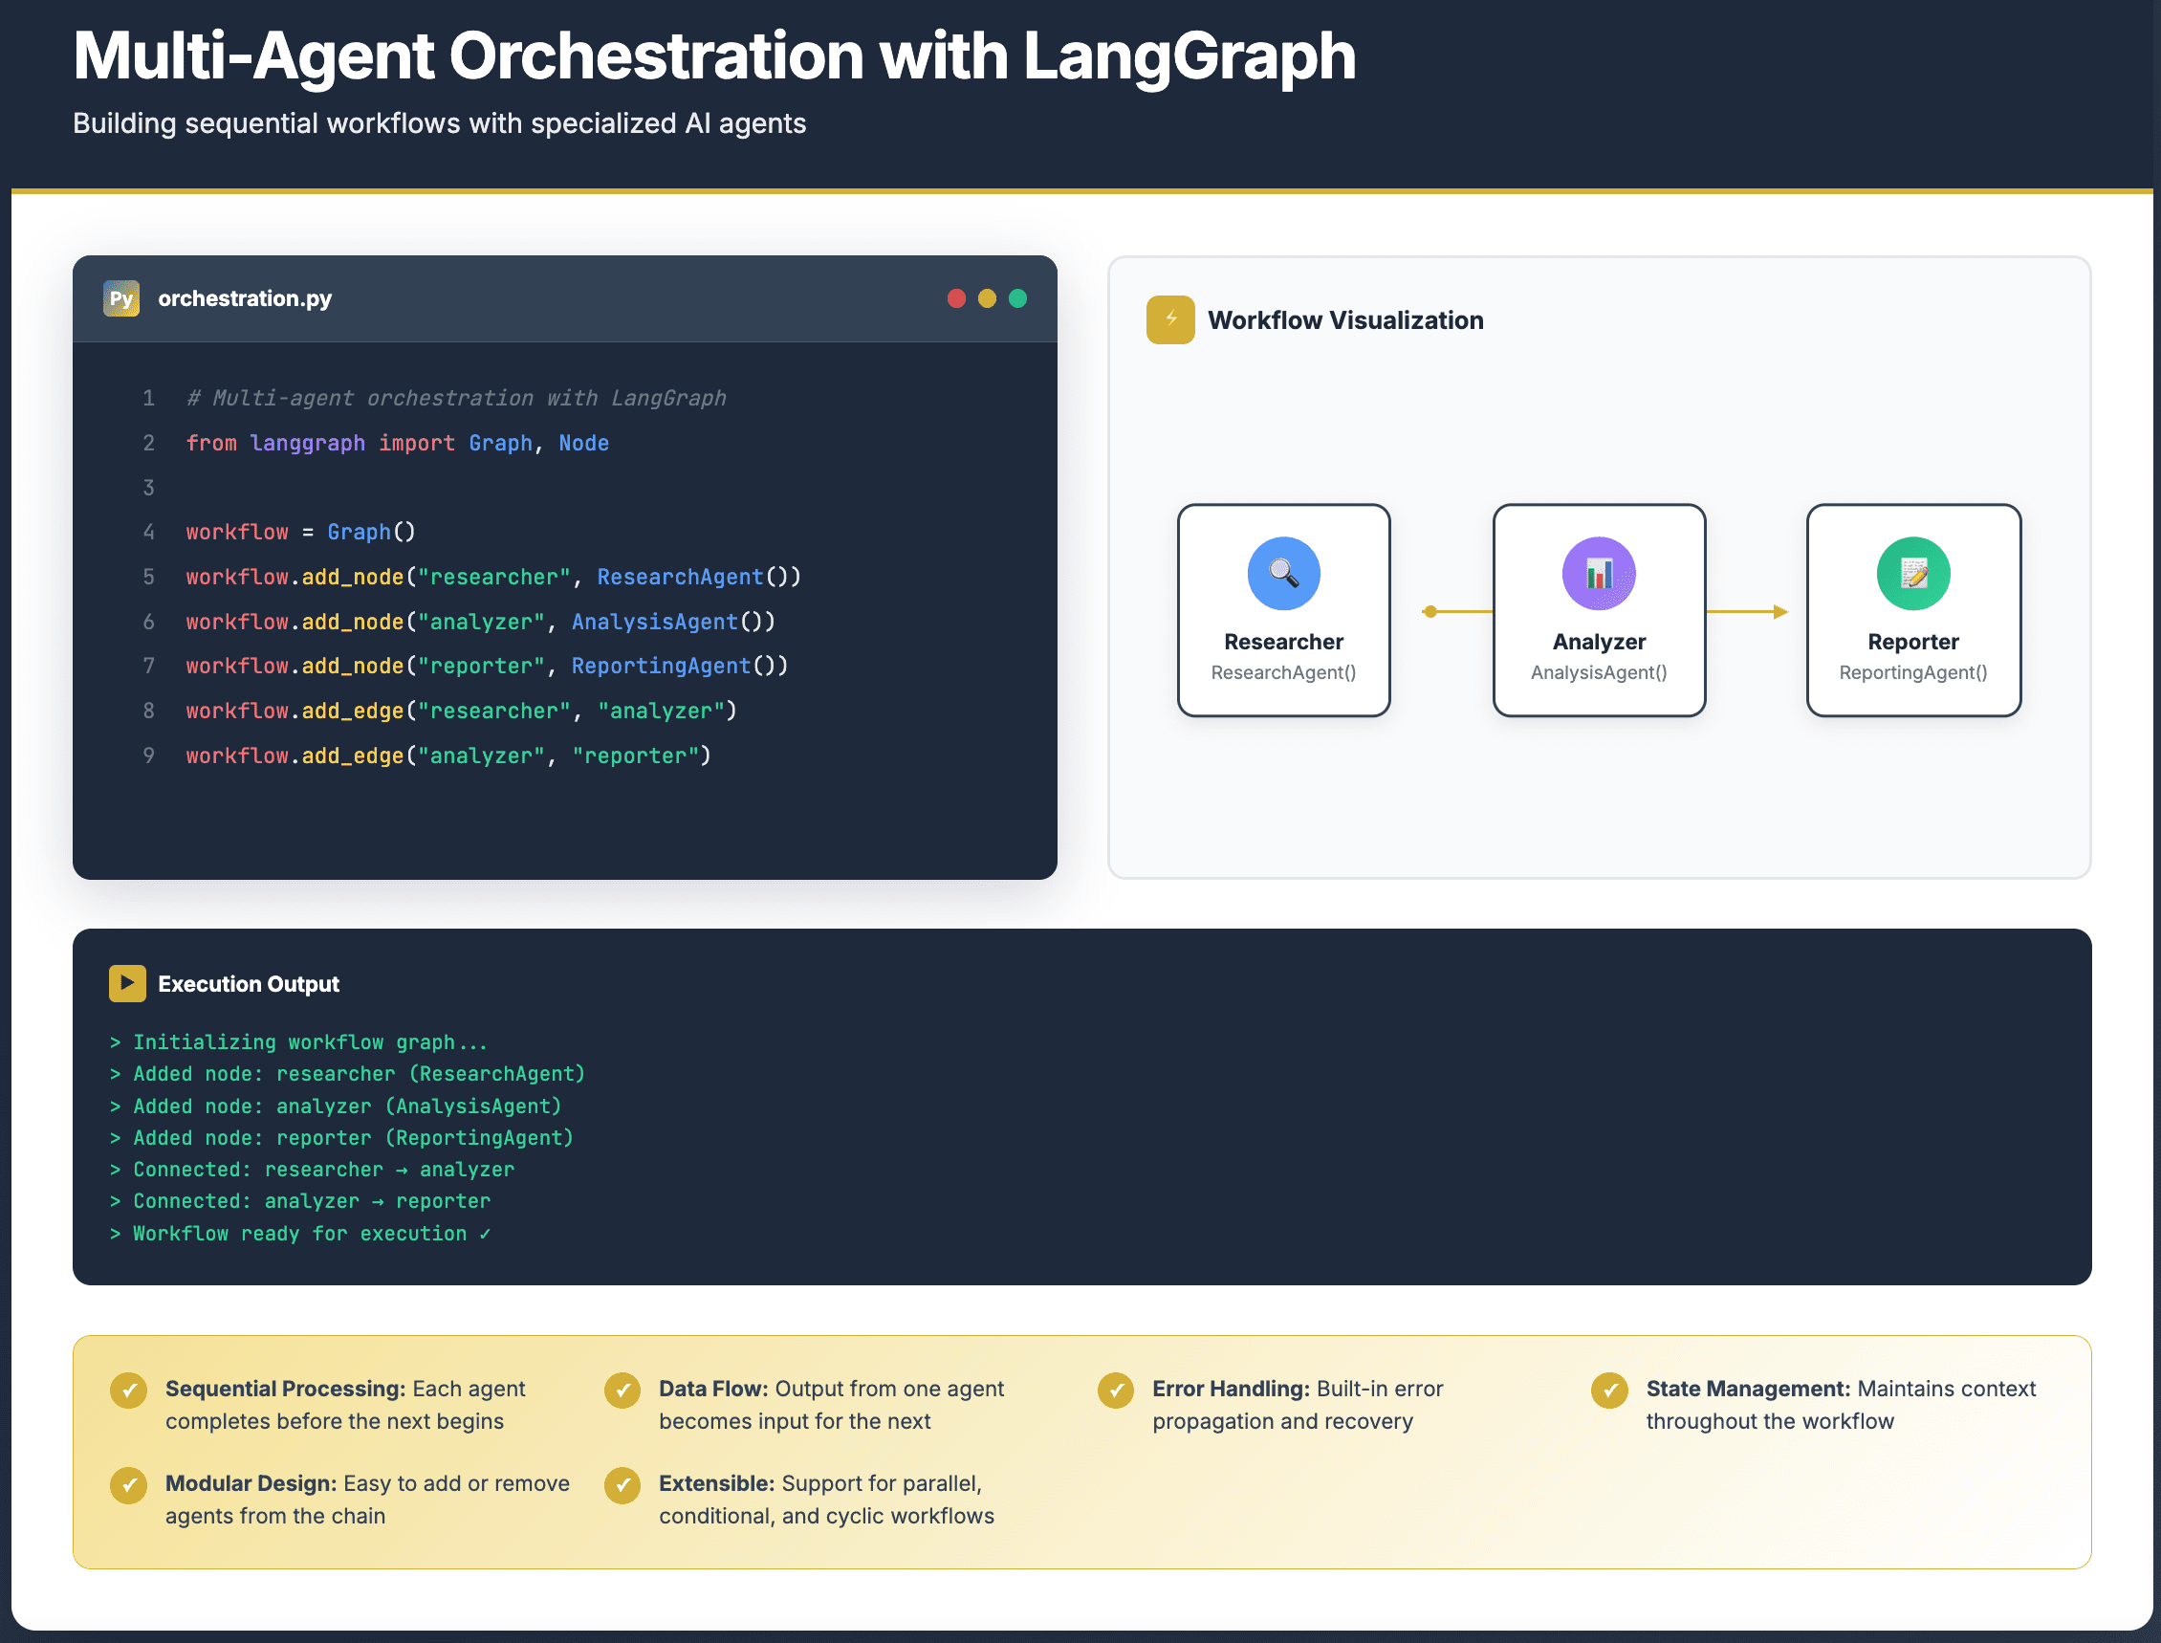Click the Error Handling feature text
Viewport: 2161px width, 1643px height.
[1298, 1404]
